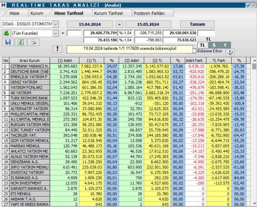Image resolution: width=257 pixels, height=207 pixels.
Task: Click the empty input field beside the equals sign
Action: point(74,33)
